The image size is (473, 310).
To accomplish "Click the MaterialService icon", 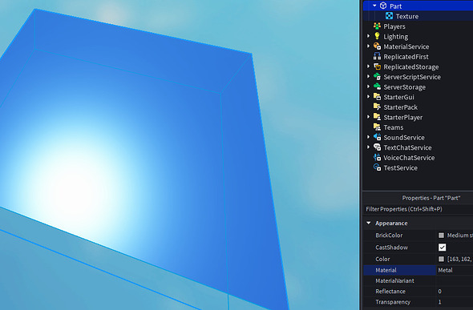I will coord(377,46).
